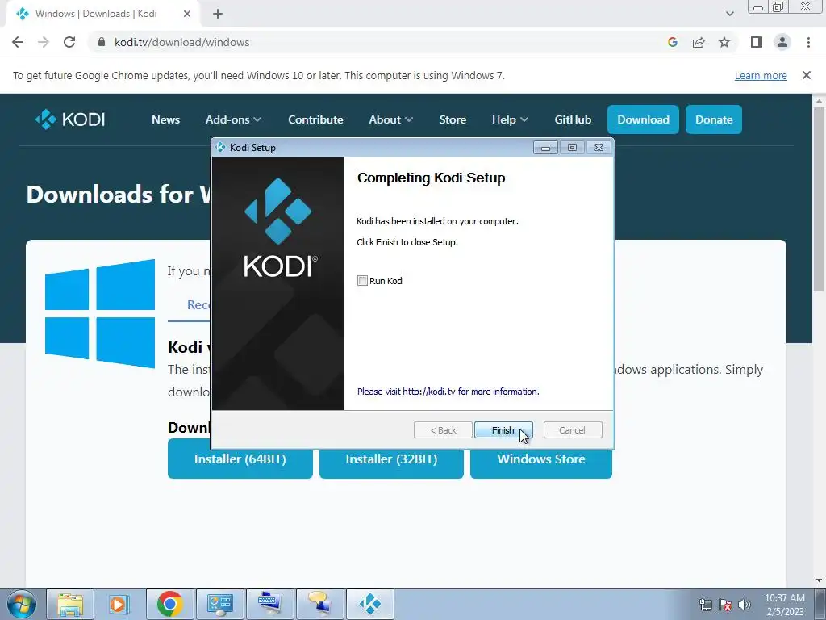Open the Windows Start button
This screenshot has height=620, width=826.
click(x=22, y=604)
